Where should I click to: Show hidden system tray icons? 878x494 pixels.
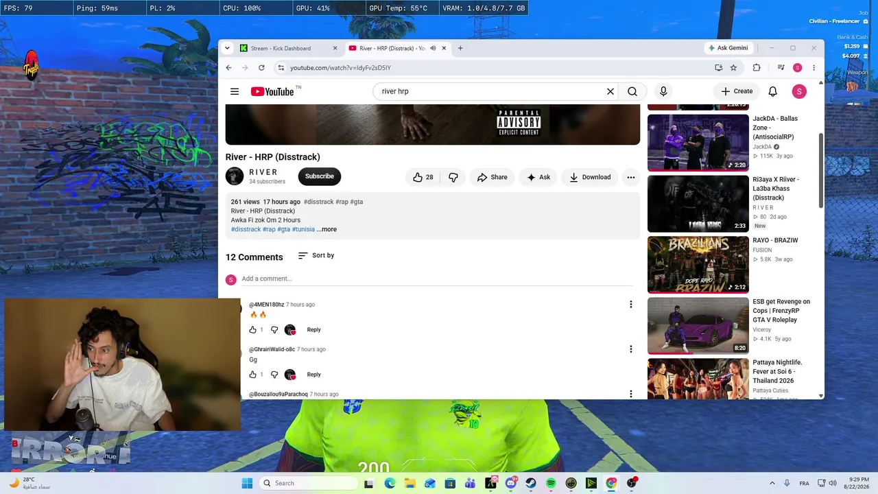(x=772, y=483)
